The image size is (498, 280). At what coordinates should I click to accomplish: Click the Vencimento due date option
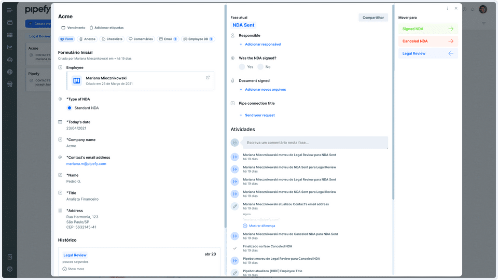(x=73, y=27)
